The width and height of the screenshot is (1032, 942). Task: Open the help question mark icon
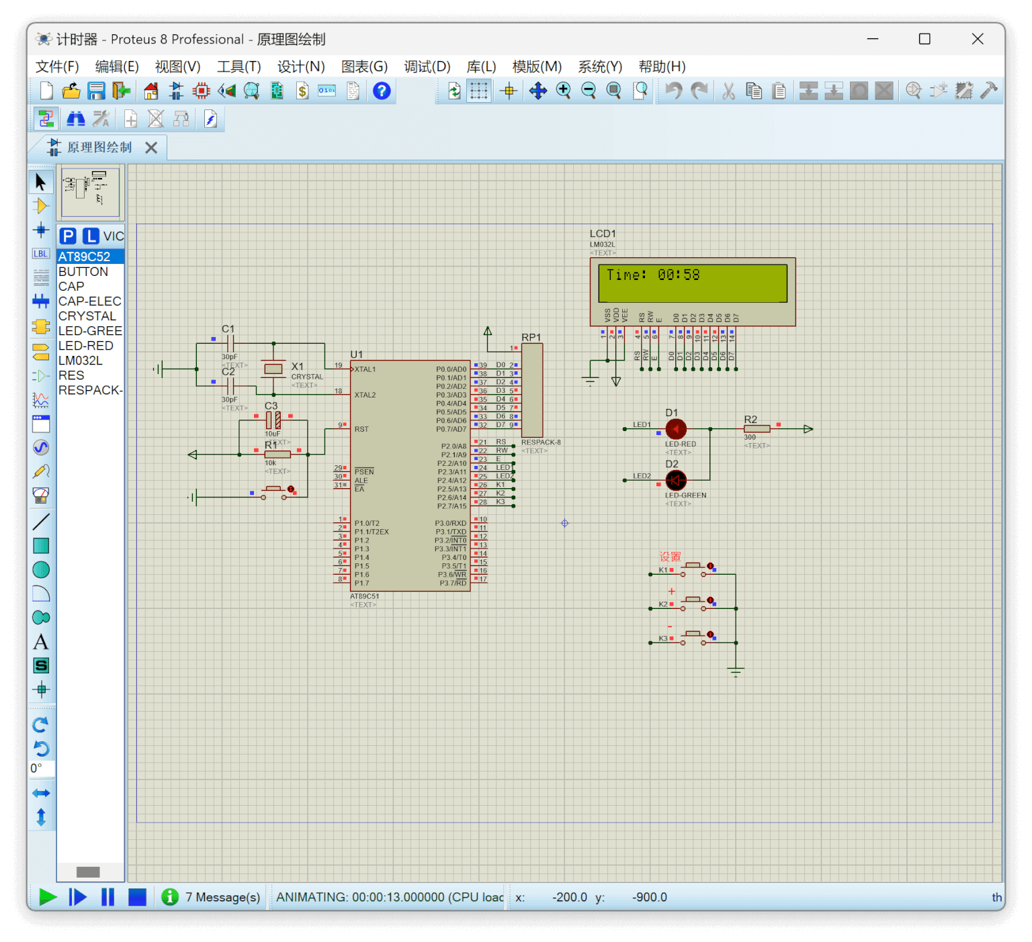pyautogui.click(x=382, y=91)
